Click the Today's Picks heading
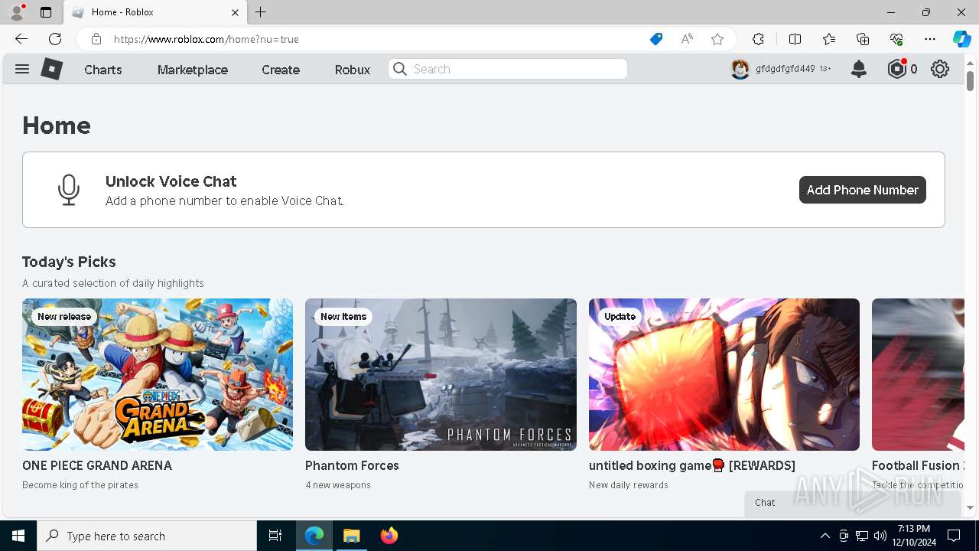 (69, 262)
